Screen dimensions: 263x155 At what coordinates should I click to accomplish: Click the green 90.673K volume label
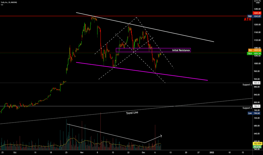coord(257,147)
